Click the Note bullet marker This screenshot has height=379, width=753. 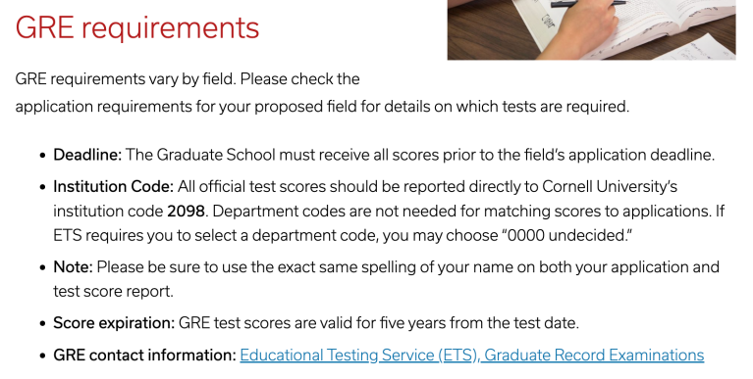tap(43, 267)
